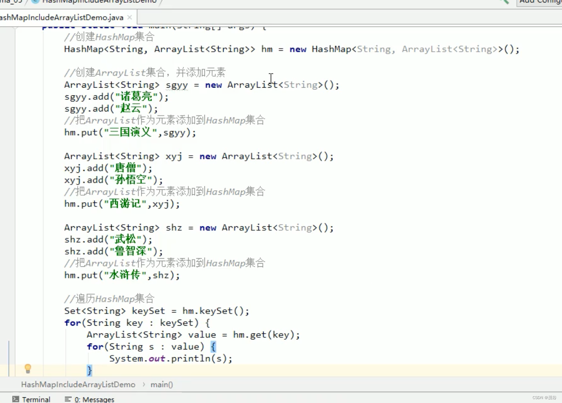Click HashMapIncludeArrayListDemo in the top navigation bar
Viewport: 562px width, 403px height.
[x=99, y=1]
